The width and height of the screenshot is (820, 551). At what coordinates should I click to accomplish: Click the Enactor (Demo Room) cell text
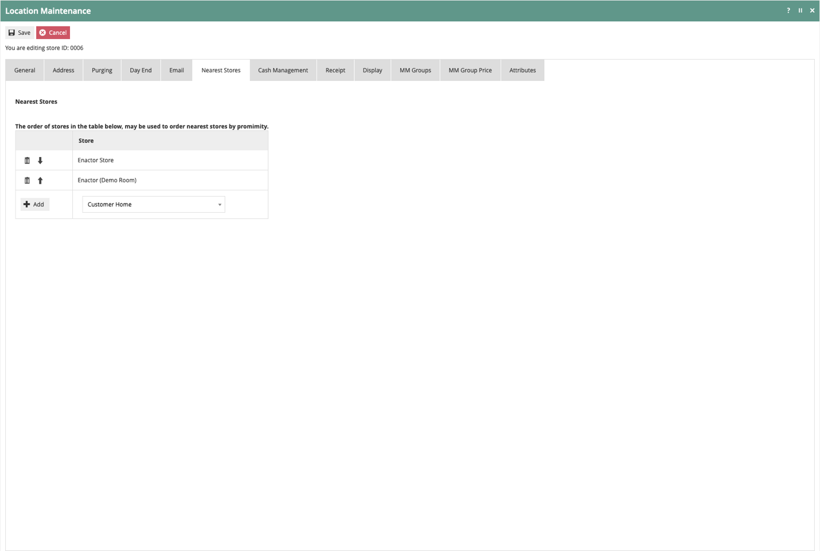pyautogui.click(x=107, y=181)
